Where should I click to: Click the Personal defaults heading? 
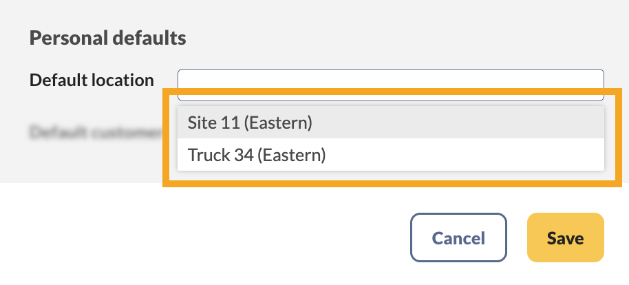pos(107,38)
